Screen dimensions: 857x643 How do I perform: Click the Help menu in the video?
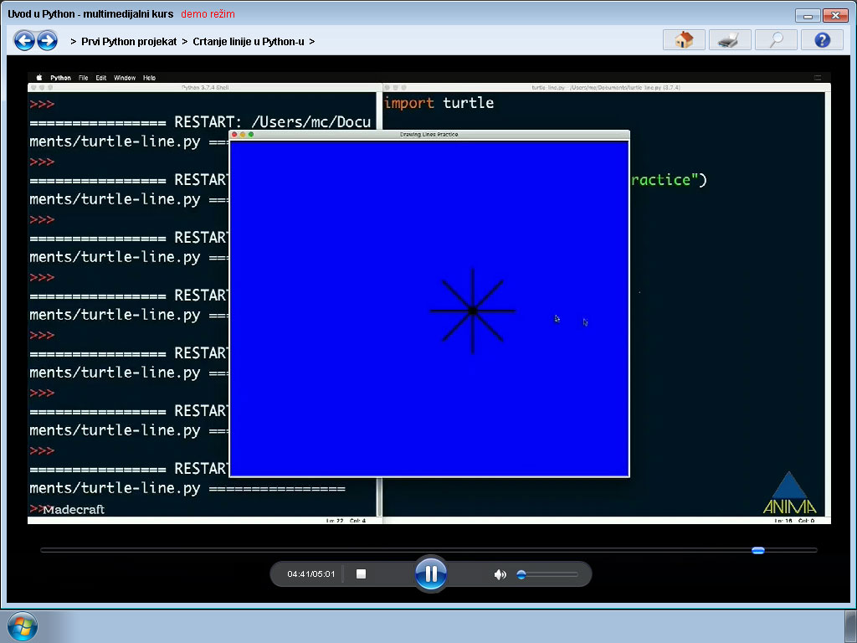149,78
